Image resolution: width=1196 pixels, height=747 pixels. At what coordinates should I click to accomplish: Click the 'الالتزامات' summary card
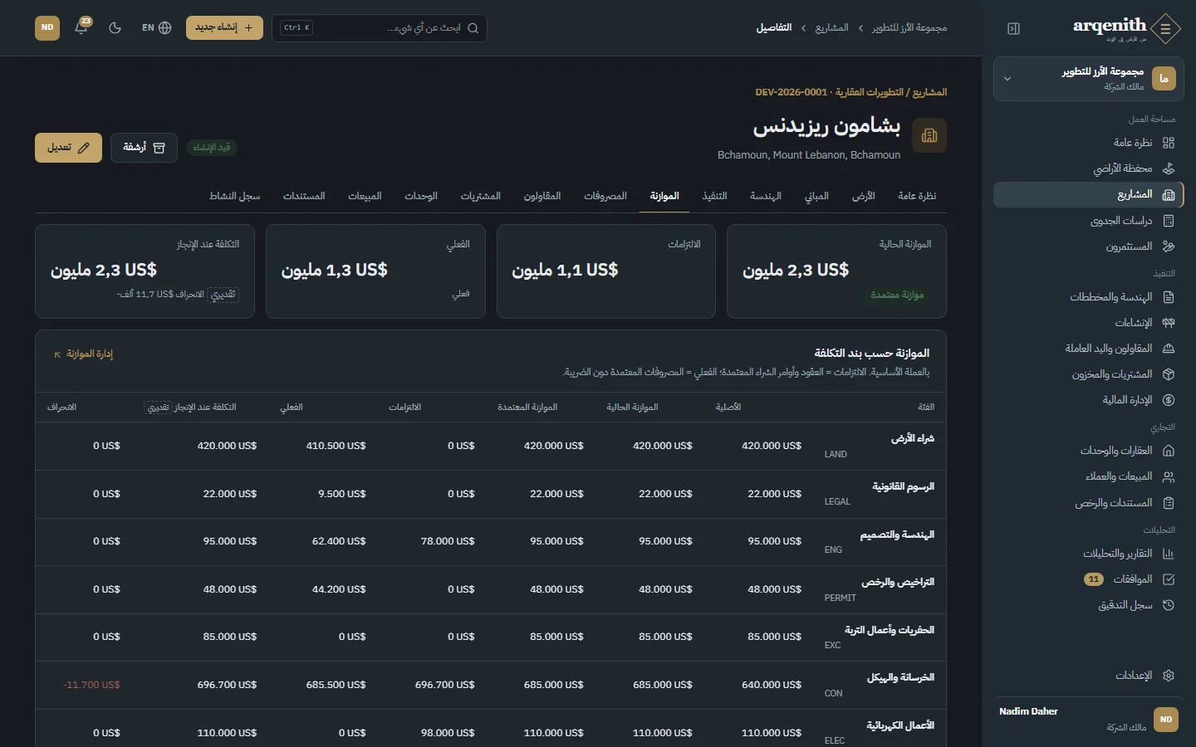(x=606, y=271)
